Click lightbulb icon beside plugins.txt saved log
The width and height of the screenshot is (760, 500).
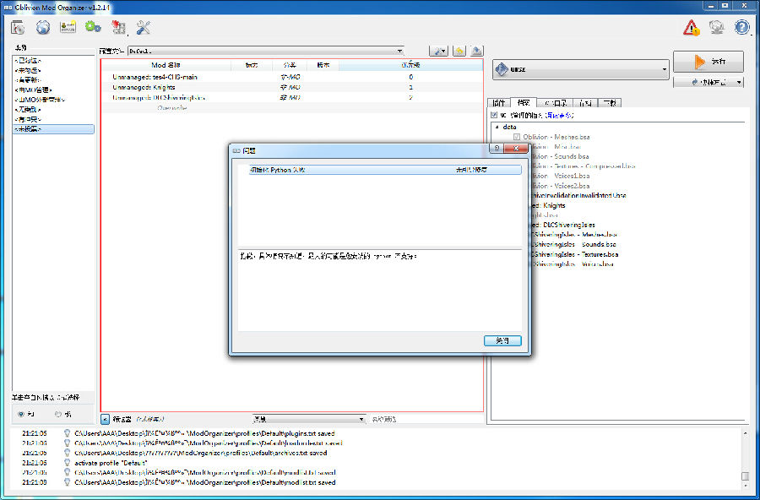click(67, 433)
